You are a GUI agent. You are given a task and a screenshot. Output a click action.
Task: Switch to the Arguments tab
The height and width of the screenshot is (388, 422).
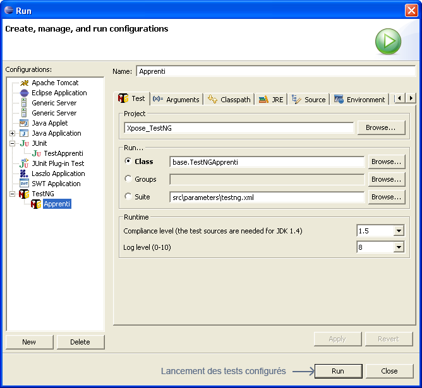(176, 99)
